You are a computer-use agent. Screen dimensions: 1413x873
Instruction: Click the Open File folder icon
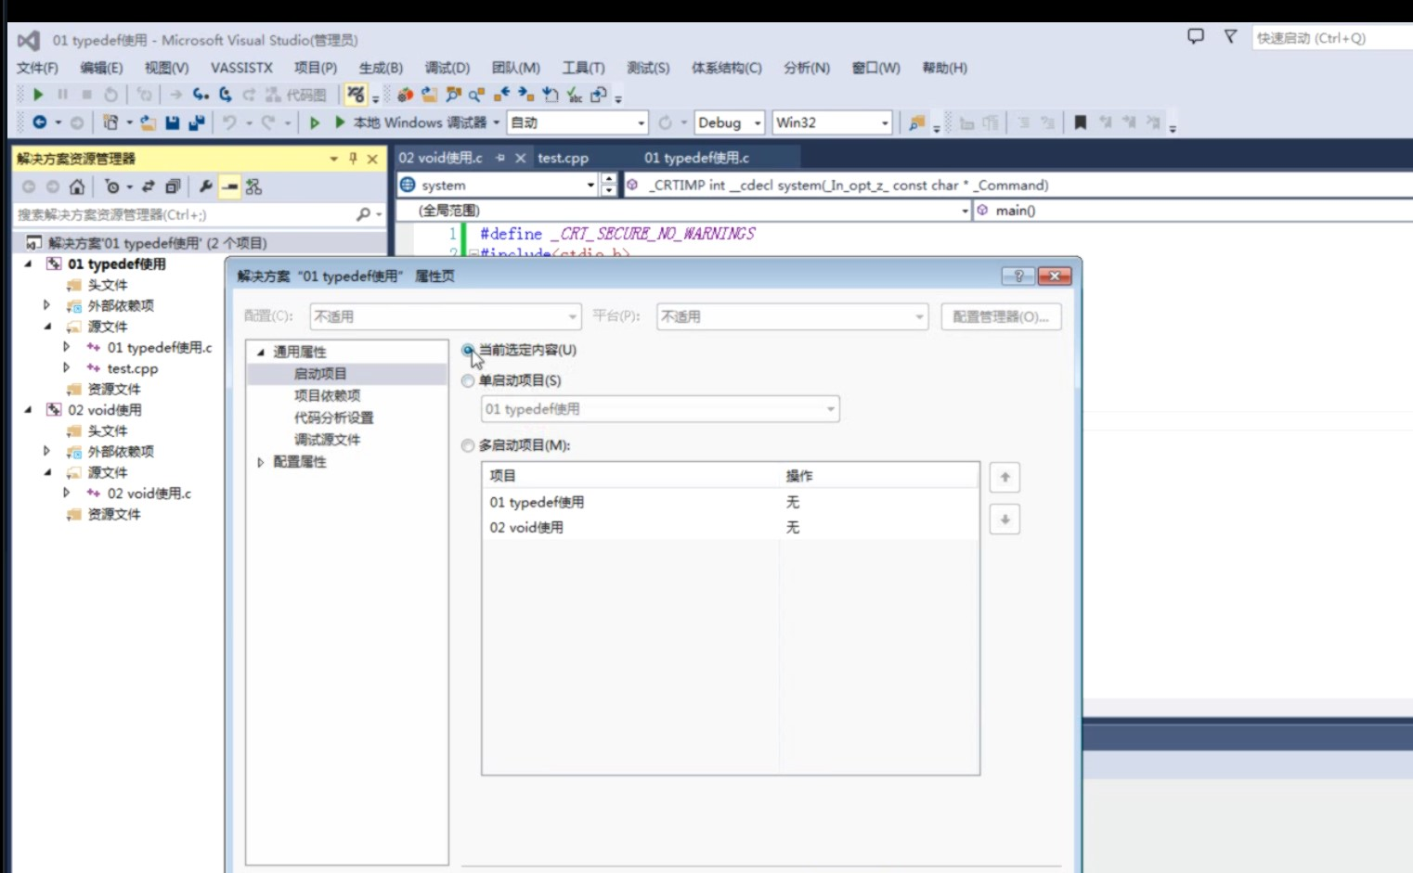[149, 122]
